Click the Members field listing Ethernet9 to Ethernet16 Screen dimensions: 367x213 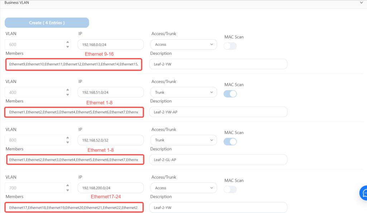[73, 64]
